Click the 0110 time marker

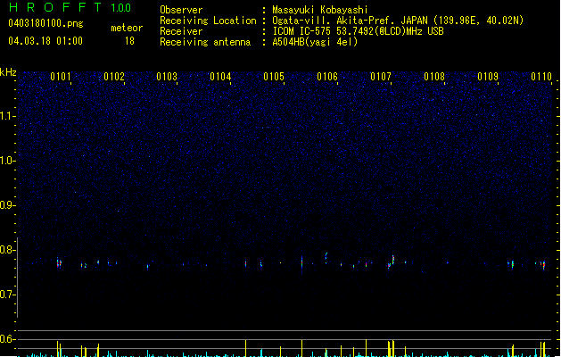(x=541, y=77)
